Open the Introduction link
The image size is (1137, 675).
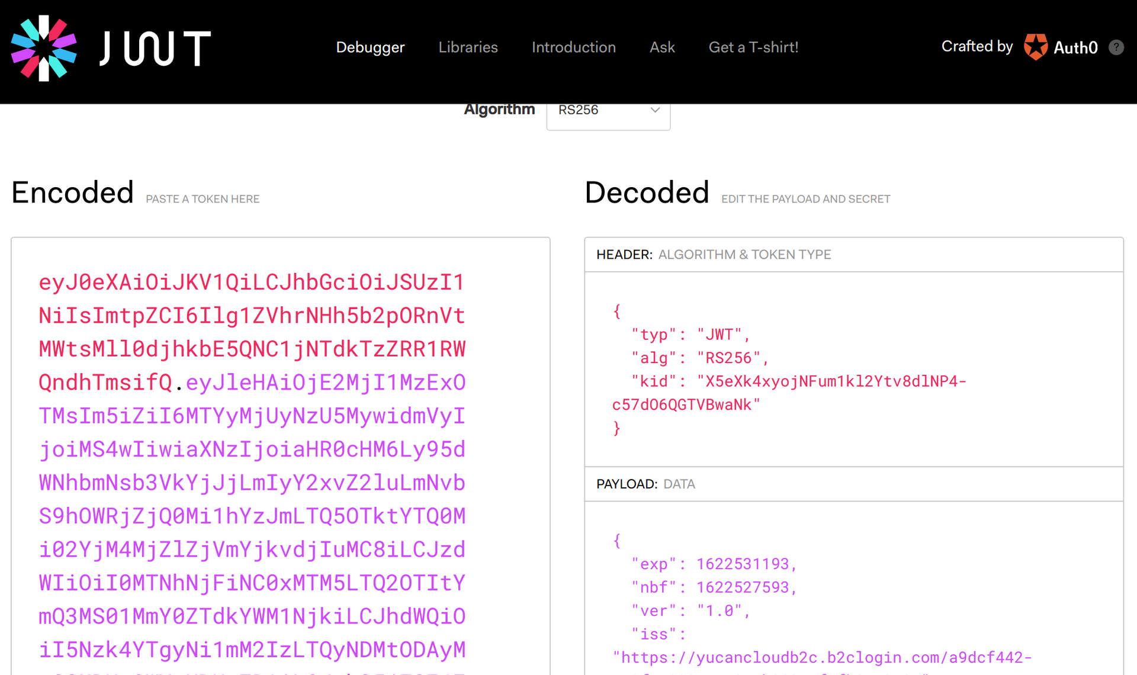coord(573,47)
